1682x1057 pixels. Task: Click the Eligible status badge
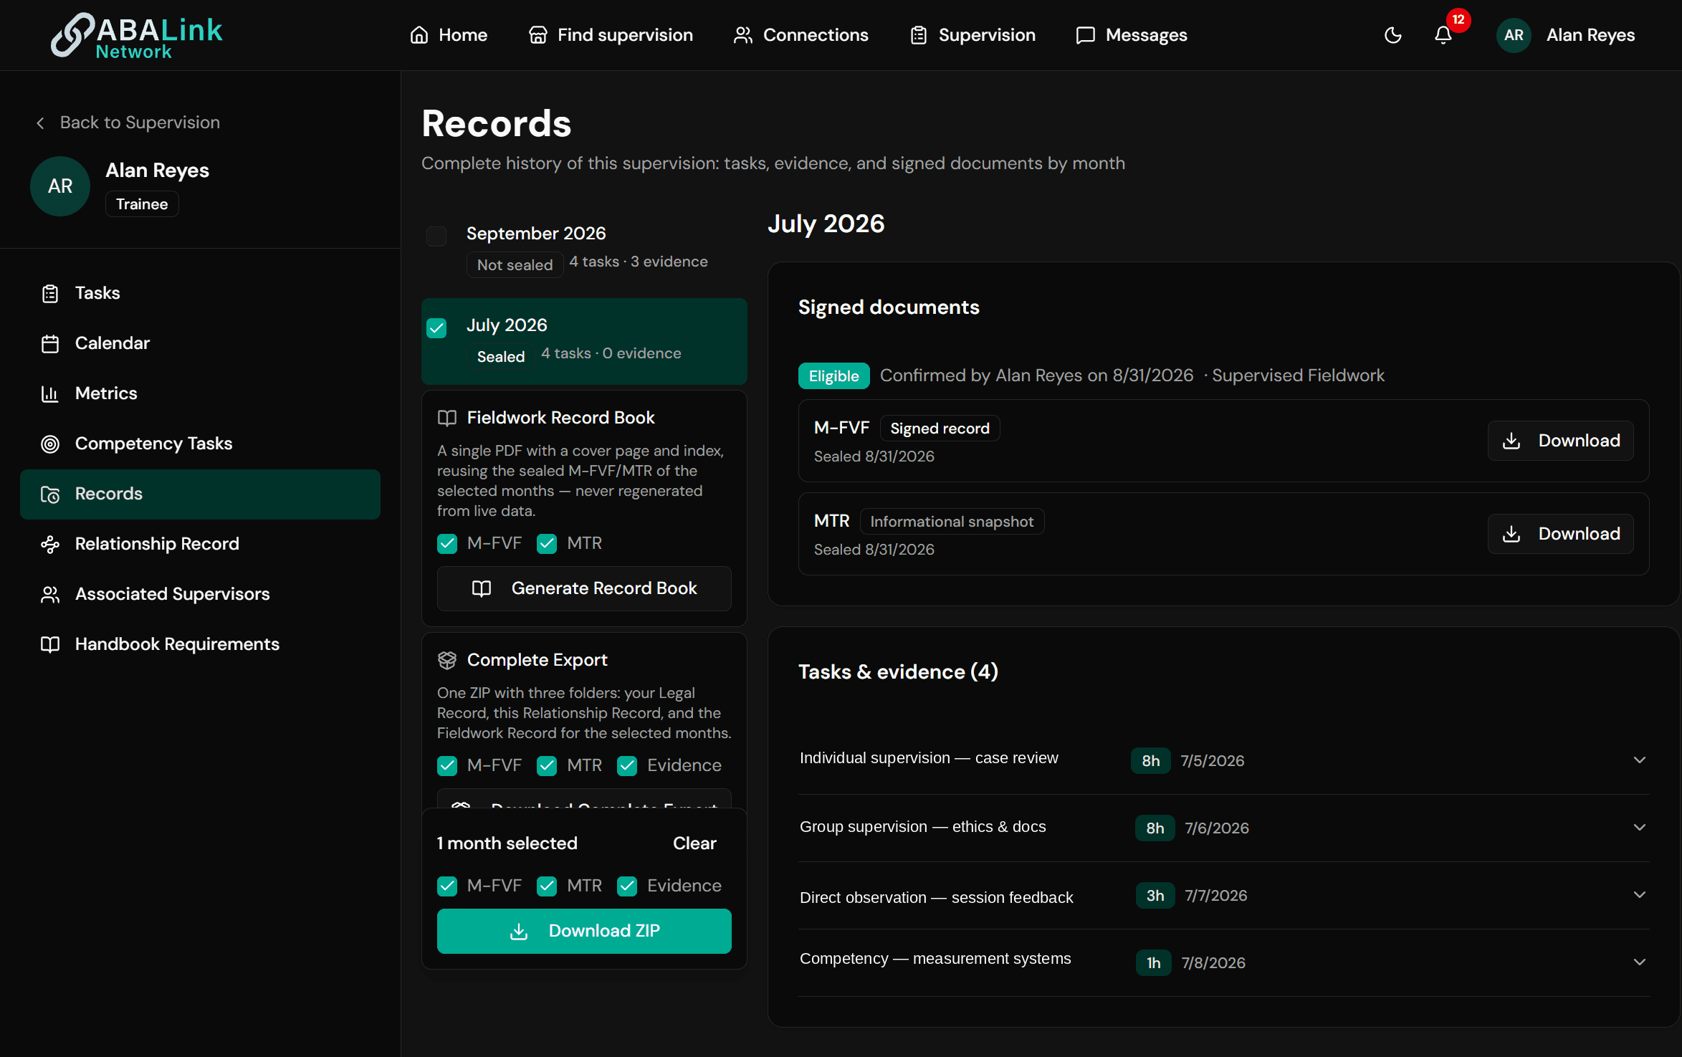pyautogui.click(x=833, y=376)
